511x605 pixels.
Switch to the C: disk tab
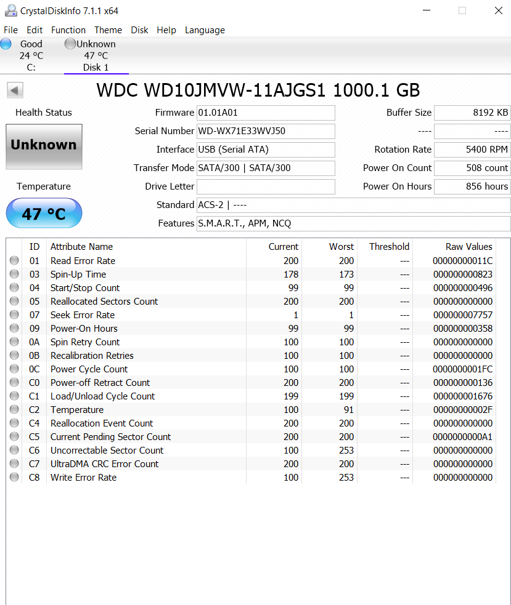(x=31, y=55)
